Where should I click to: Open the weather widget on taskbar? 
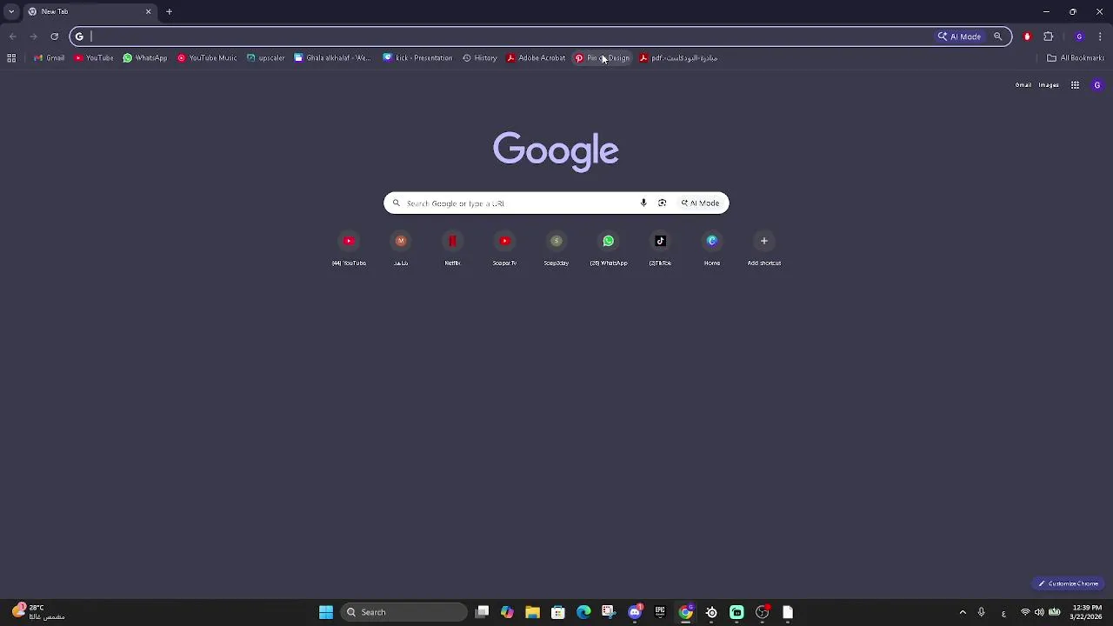(x=39, y=612)
